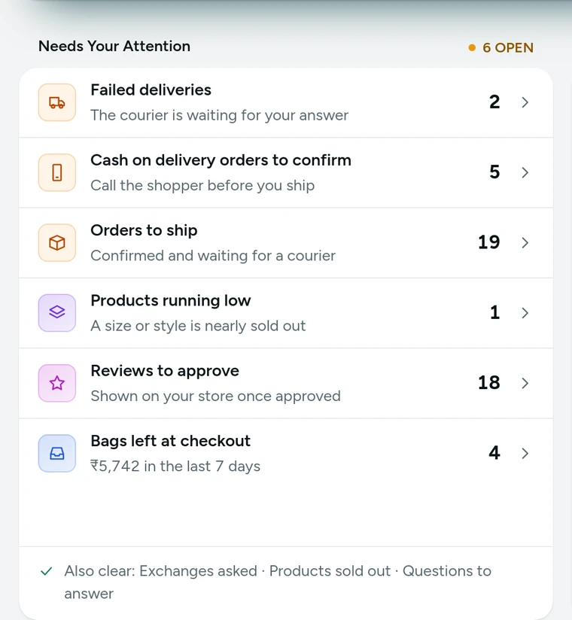This screenshot has height=620, width=572.
Task: Open Bags left at checkout chevron
Action: point(525,453)
